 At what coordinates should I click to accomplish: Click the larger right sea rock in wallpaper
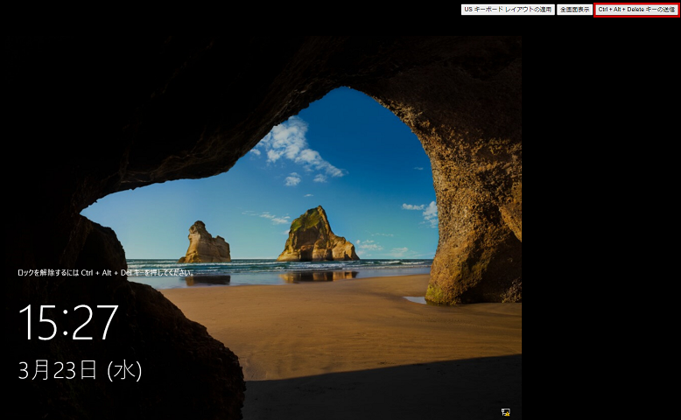pos(315,236)
